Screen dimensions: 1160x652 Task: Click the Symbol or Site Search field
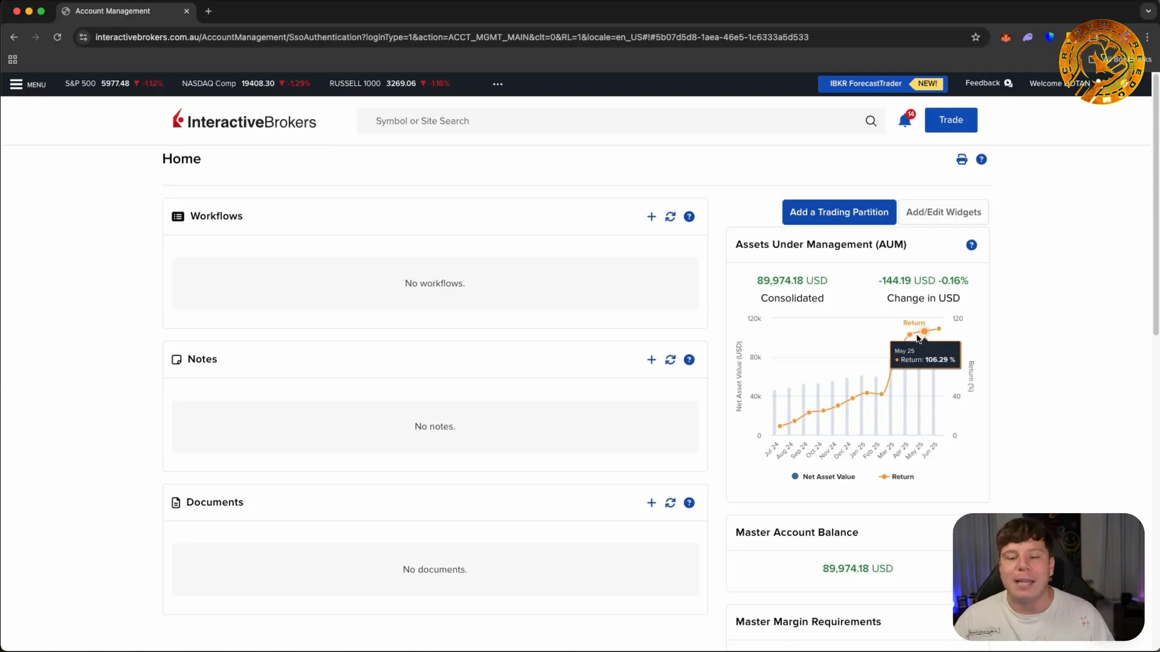tap(610, 121)
